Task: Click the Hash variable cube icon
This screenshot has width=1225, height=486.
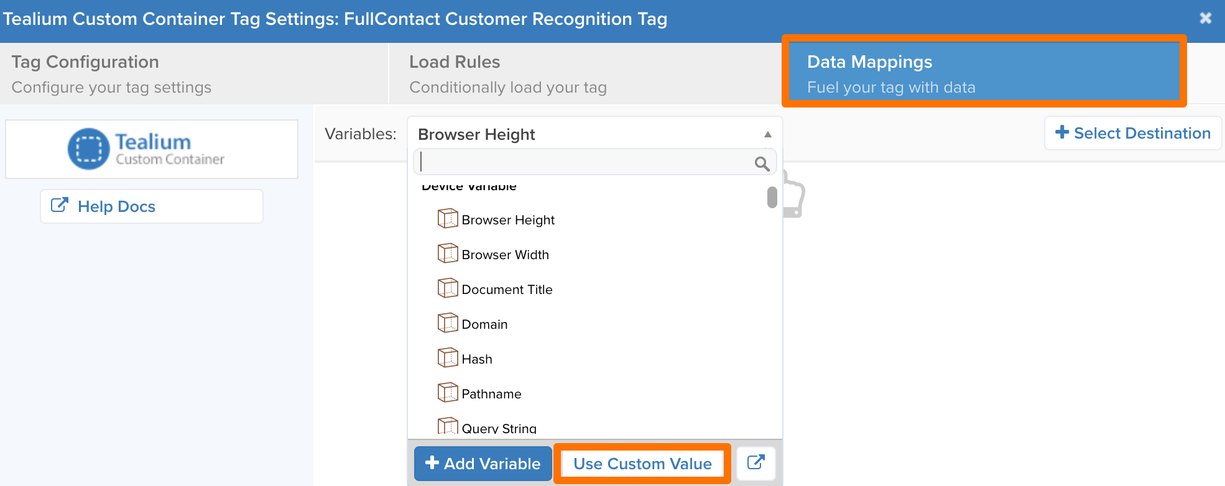Action: pyautogui.click(x=448, y=358)
